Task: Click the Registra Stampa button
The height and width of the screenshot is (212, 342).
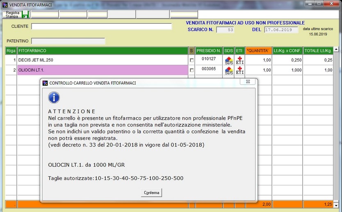Action: (12, 15)
